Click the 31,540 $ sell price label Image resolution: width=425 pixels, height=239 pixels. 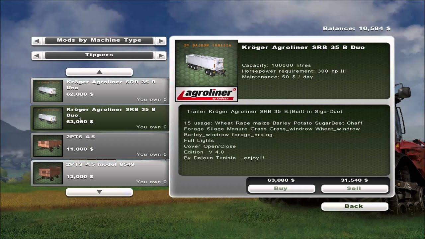[x=354, y=180]
